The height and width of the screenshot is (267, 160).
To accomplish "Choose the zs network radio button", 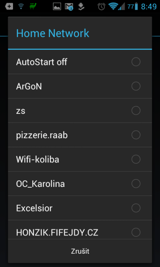I will [136, 111].
